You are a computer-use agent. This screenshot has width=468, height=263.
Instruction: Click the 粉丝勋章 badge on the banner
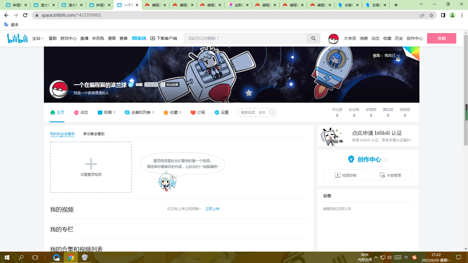click(170, 85)
